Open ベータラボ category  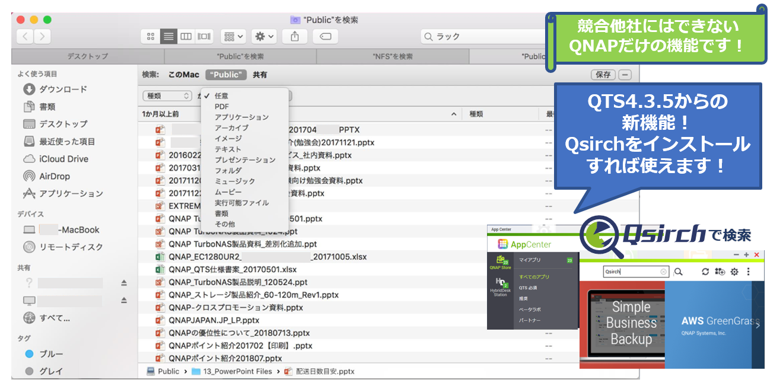click(x=530, y=309)
